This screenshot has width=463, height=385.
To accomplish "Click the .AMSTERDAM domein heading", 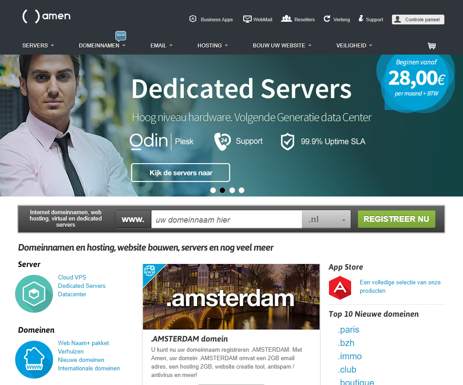I will [189, 339].
